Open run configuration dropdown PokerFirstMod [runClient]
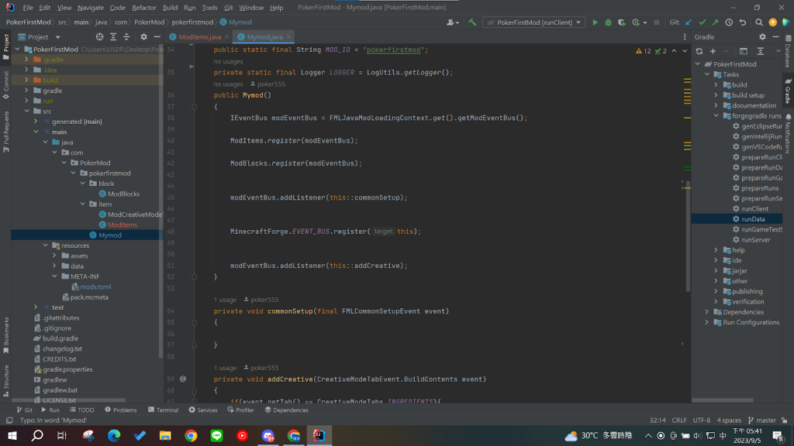794x446 pixels. [534, 22]
